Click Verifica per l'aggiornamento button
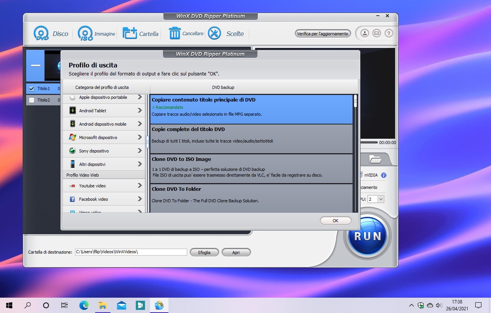Screen dimensions: 491x313 pos(323,34)
